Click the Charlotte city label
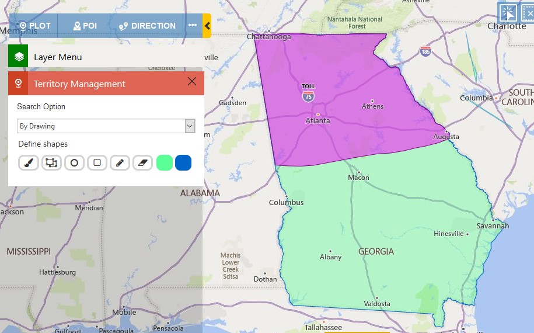534x333 pixels. click(507, 26)
